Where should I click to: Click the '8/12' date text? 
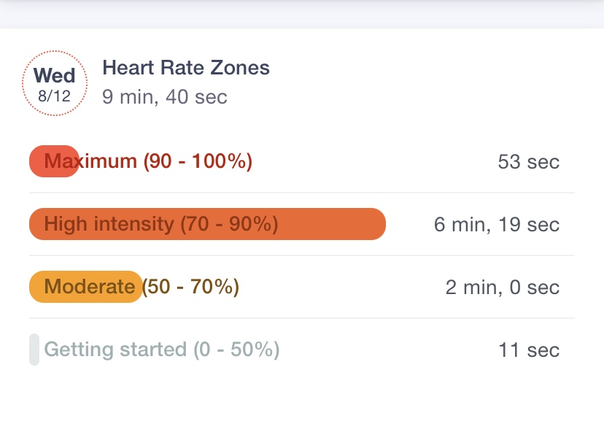click(x=54, y=96)
